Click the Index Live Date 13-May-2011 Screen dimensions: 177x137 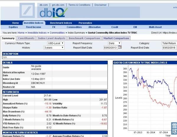point(38,79)
